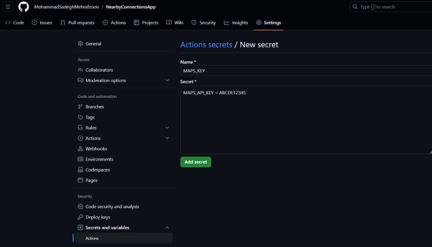
Task: Open Tags settings
Action: [x=124, y=117]
